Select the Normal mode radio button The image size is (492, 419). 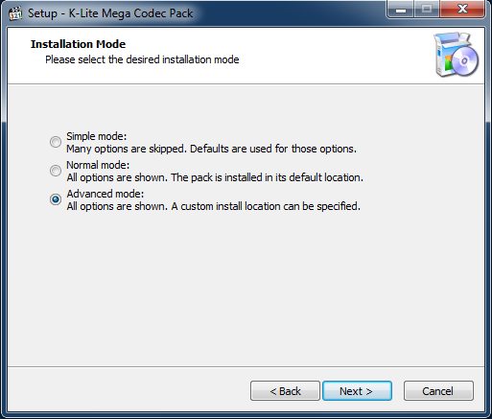56,171
